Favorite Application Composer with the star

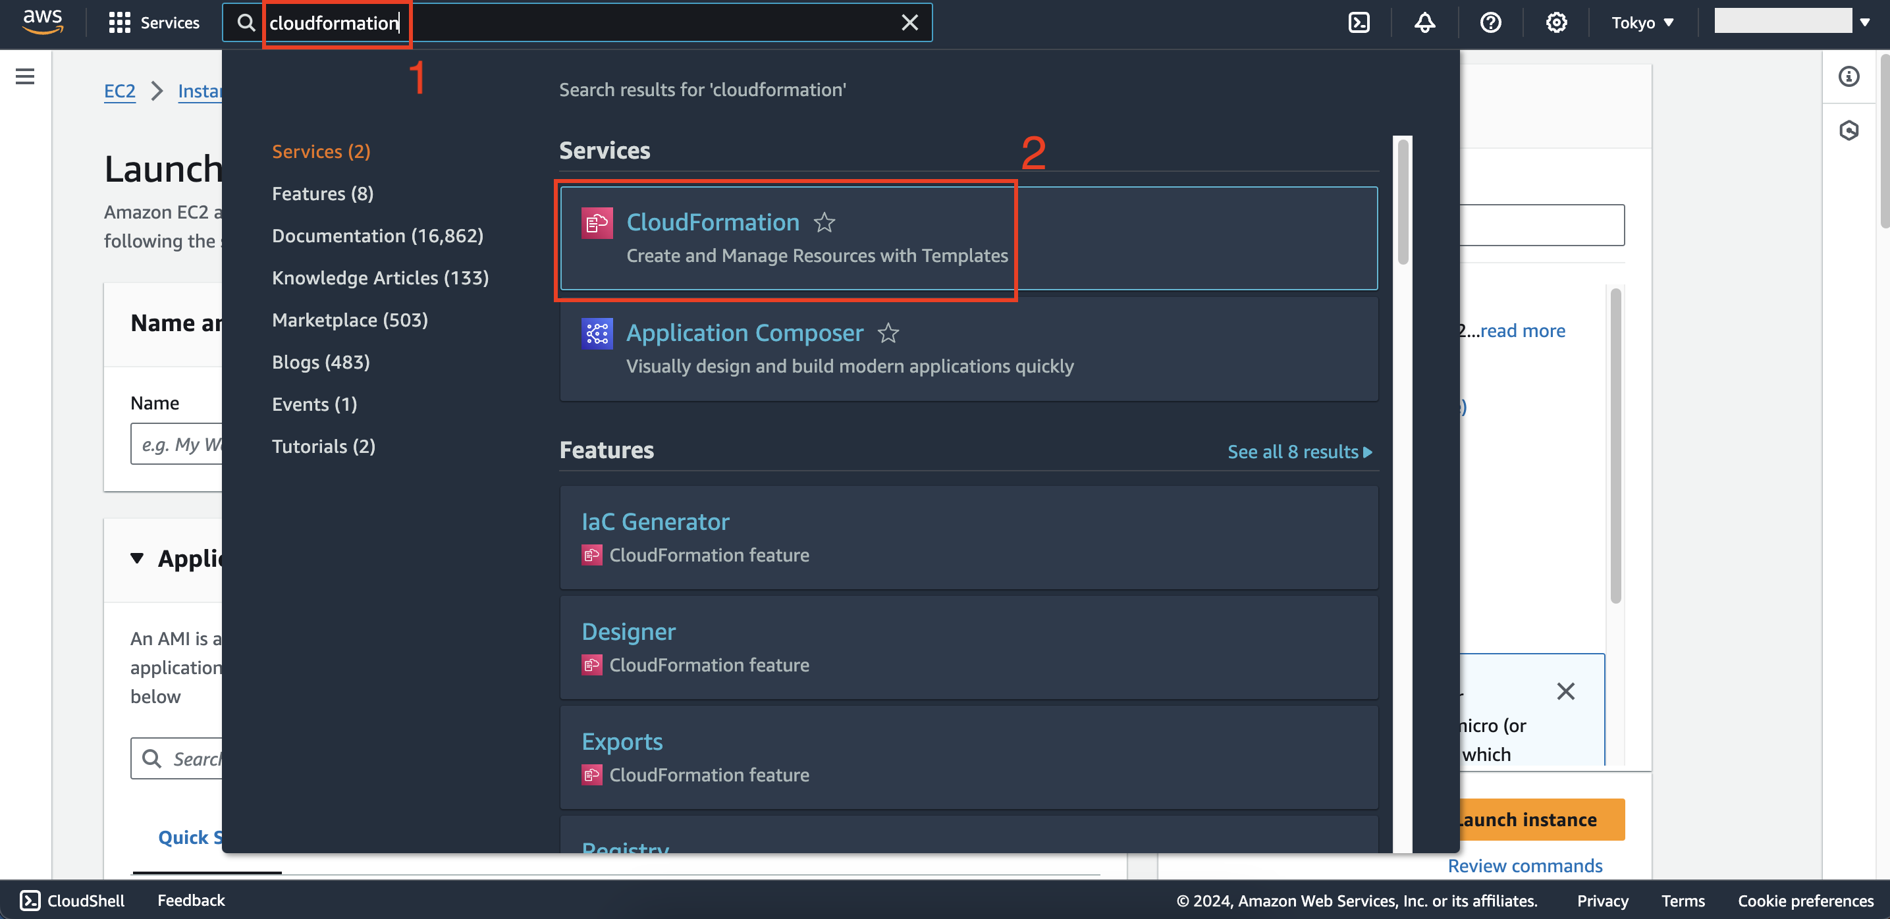pyautogui.click(x=888, y=333)
